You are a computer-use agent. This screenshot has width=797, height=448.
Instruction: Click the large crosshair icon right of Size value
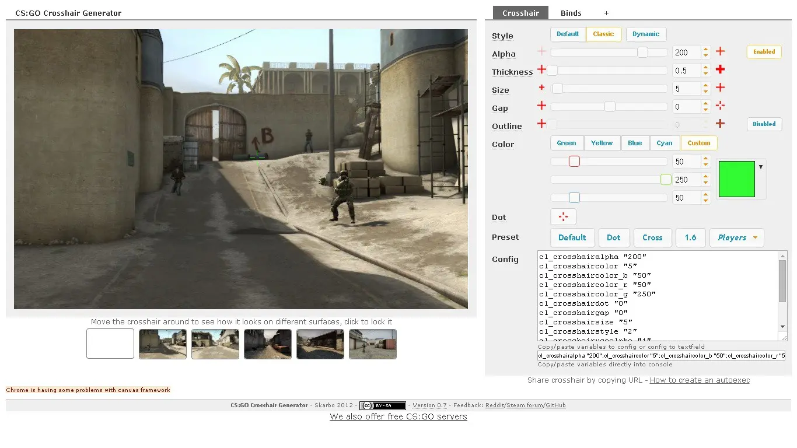point(720,87)
